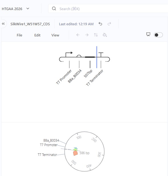
Task: Click the search magnifier icon
Action: coord(54,9)
